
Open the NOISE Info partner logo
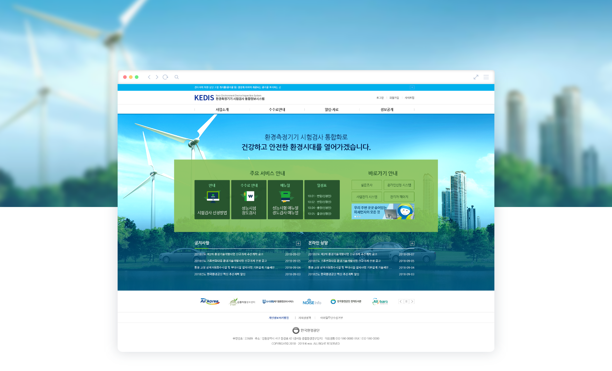[312, 302]
